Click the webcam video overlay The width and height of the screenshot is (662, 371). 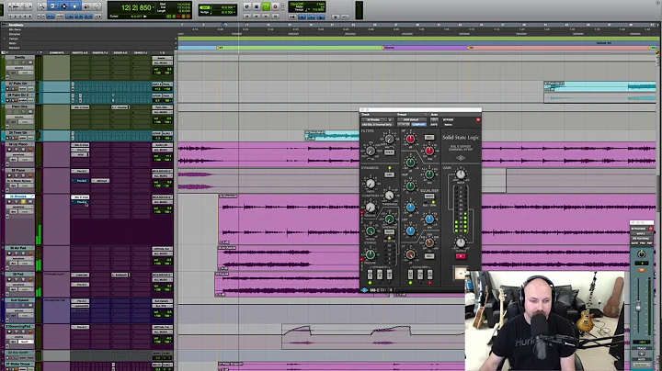coord(544,321)
